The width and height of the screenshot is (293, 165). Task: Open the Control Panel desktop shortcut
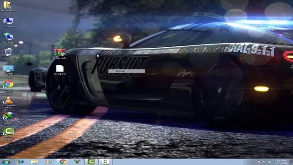tap(8, 71)
